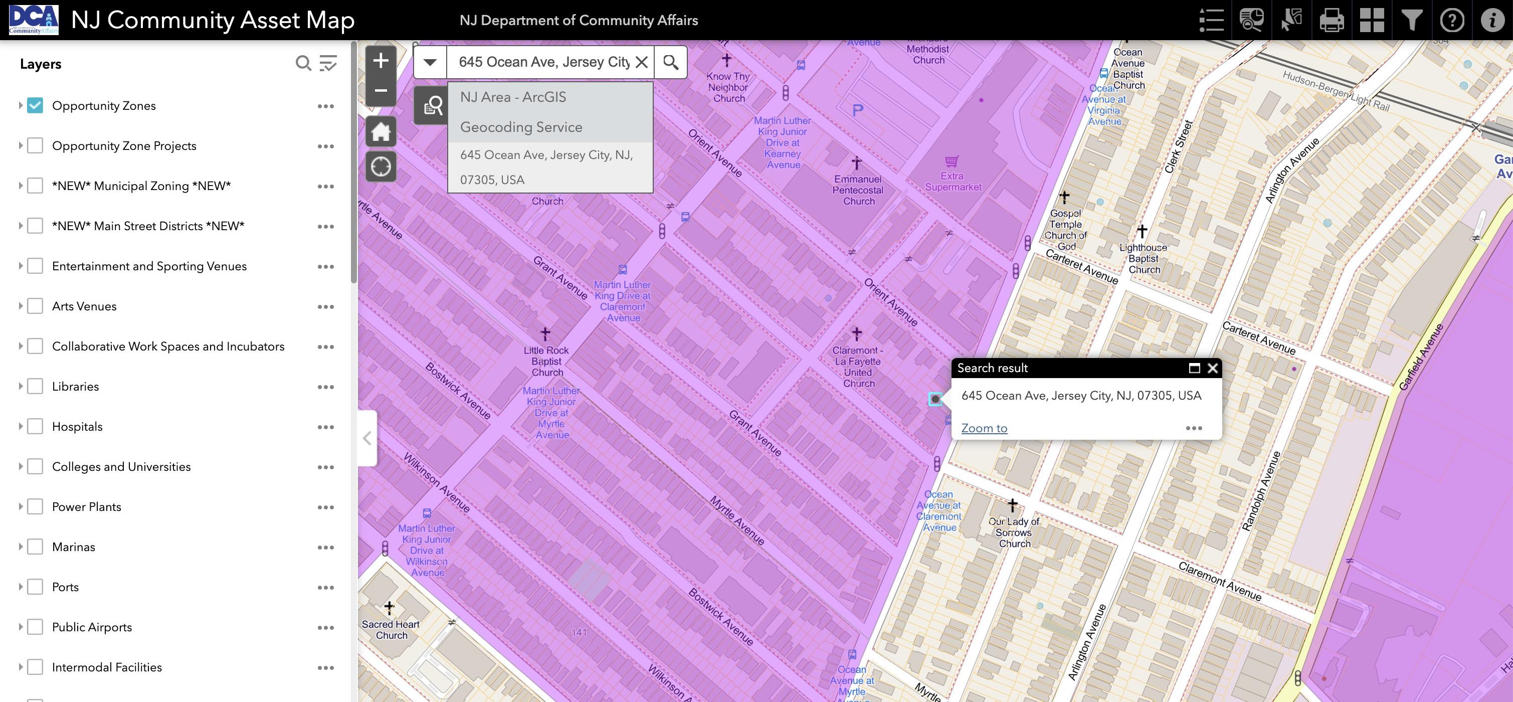Click the Ports layer name
This screenshot has height=702, width=1513.
[x=65, y=588]
